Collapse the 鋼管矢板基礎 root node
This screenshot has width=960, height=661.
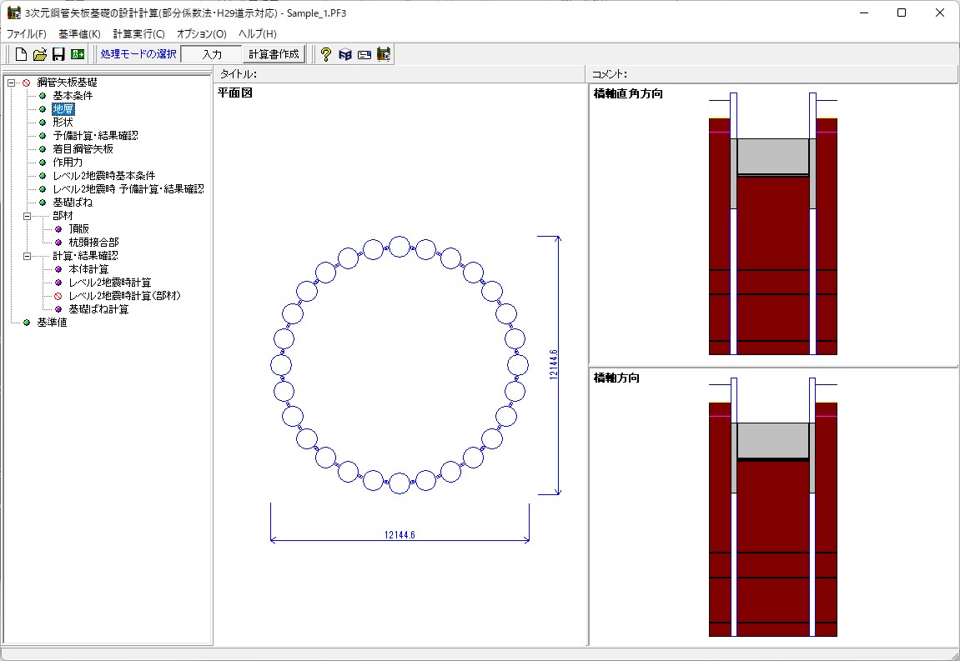pyautogui.click(x=11, y=83)
